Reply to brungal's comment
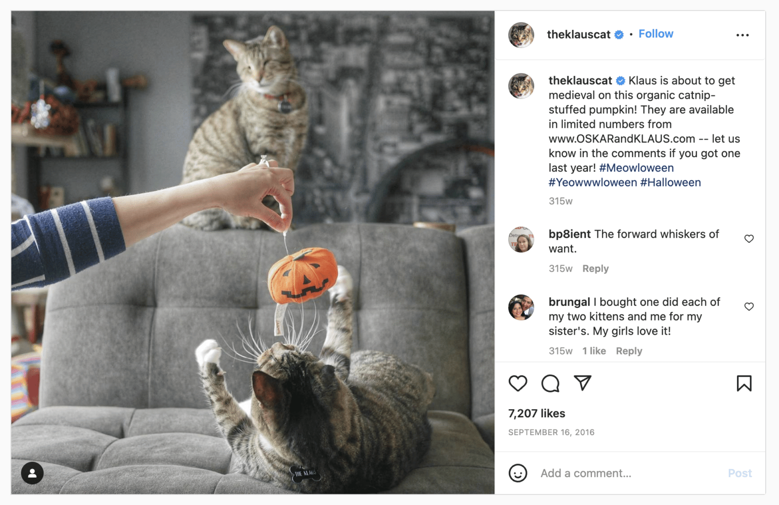This screenshot has width=779, height=505. tap(629, 351)
